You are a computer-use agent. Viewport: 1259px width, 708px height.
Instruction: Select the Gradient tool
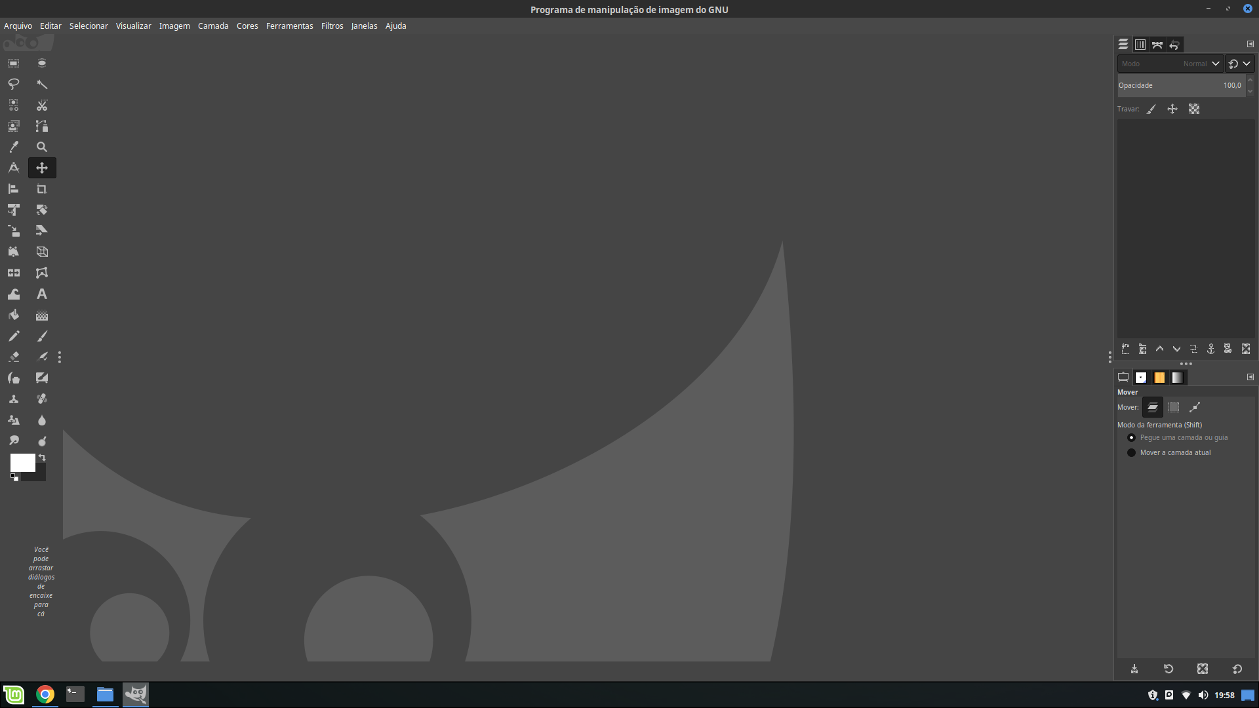click(x=42, y=315)
